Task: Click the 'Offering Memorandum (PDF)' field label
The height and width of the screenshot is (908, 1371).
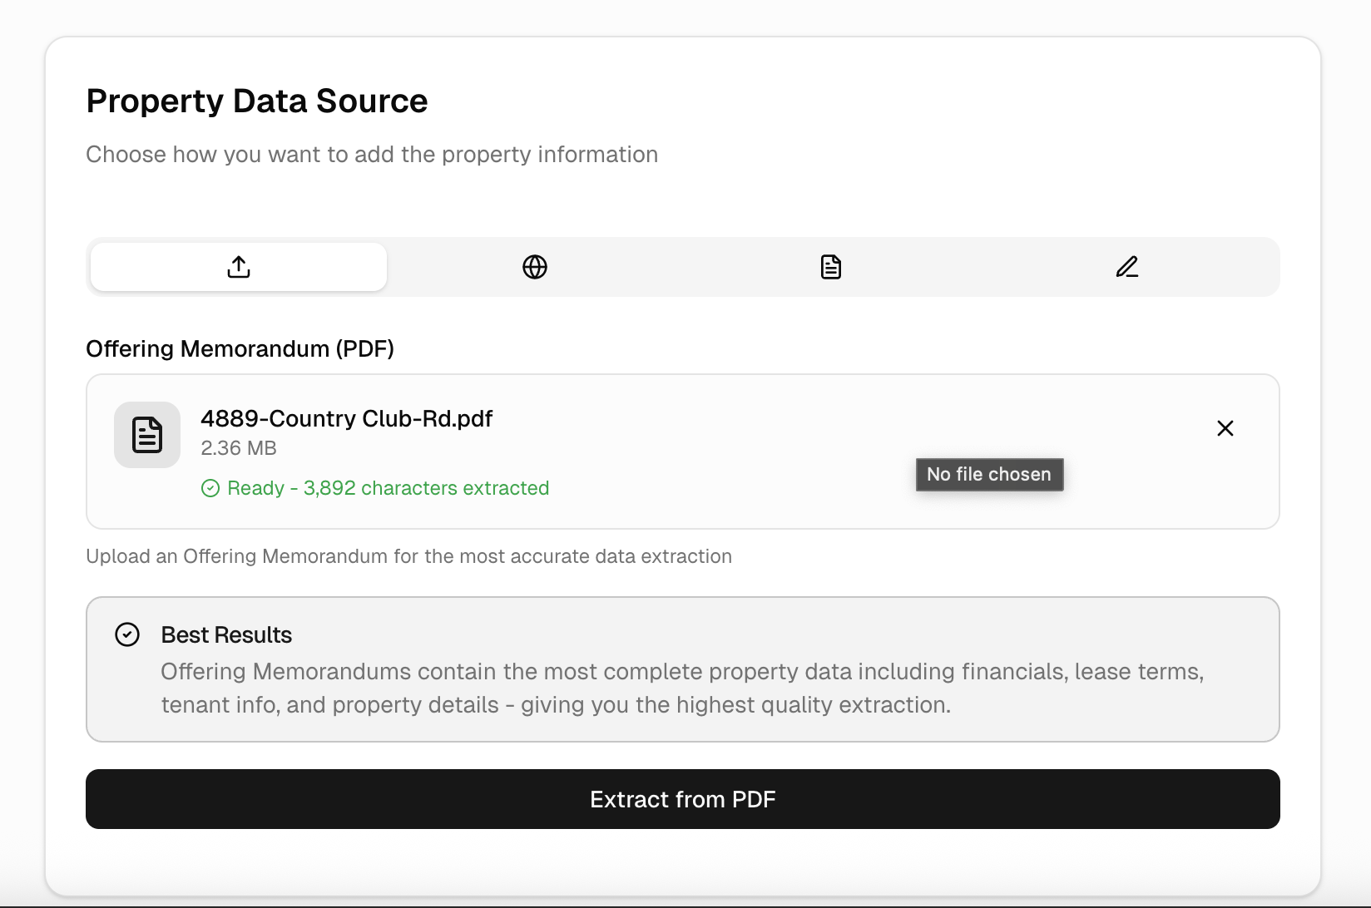Action: point(240,348)
